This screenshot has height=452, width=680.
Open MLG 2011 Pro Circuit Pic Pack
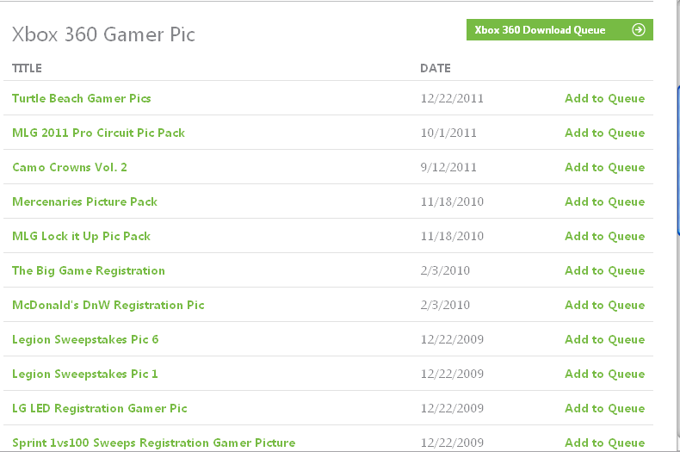click(x=98, y=133)
